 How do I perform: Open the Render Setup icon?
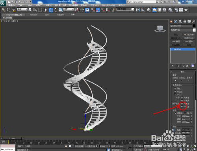(176, 10)
